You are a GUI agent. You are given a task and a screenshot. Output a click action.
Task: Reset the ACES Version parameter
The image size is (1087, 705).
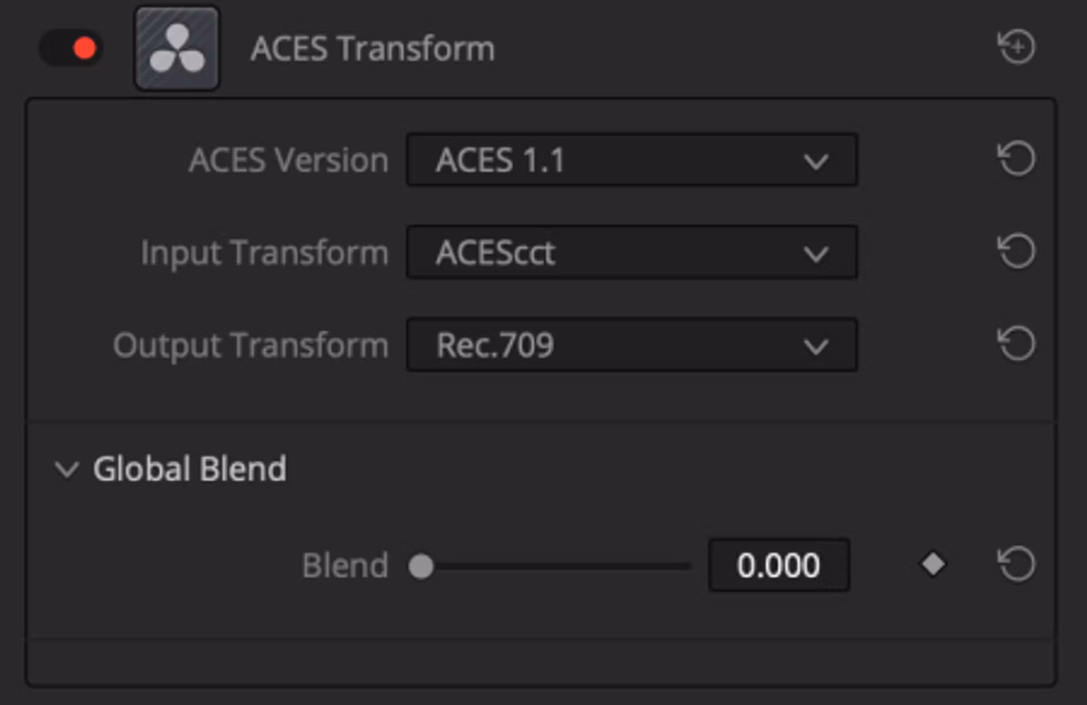[x=1016, y=159]
